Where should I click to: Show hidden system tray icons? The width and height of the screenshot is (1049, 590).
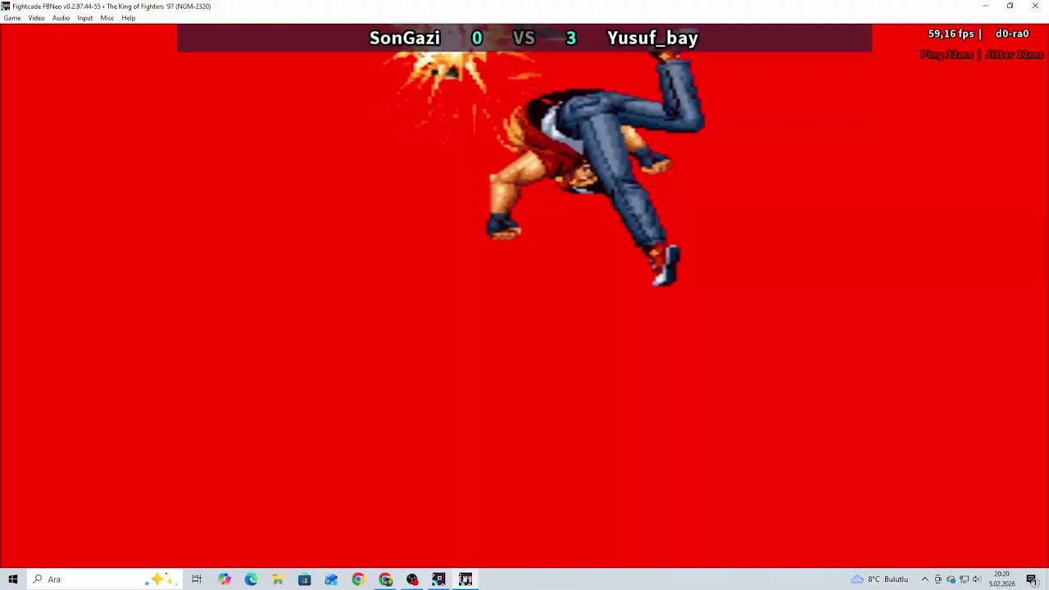click(x=924, y=579)
